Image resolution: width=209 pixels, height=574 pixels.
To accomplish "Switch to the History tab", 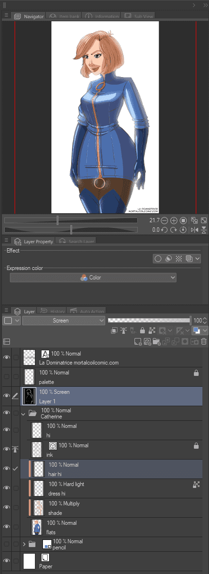I will [x=52, y=312].
